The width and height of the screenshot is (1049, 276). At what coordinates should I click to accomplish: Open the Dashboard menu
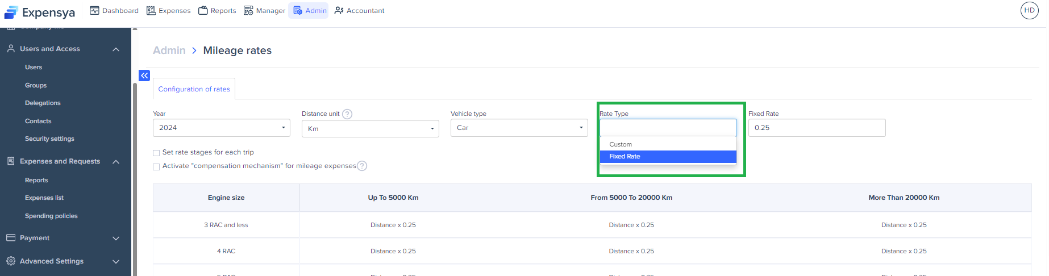(x=114, y=11)
